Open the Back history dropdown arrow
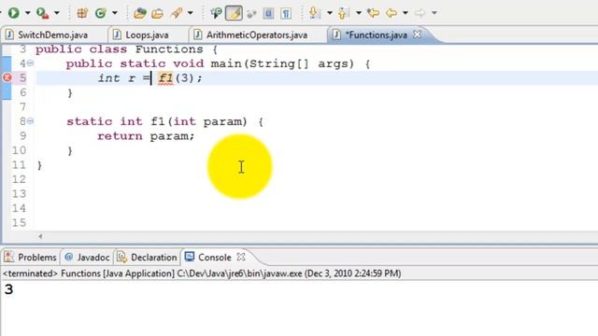The height and width of the screenshot is (336, 598). (406, 13)
